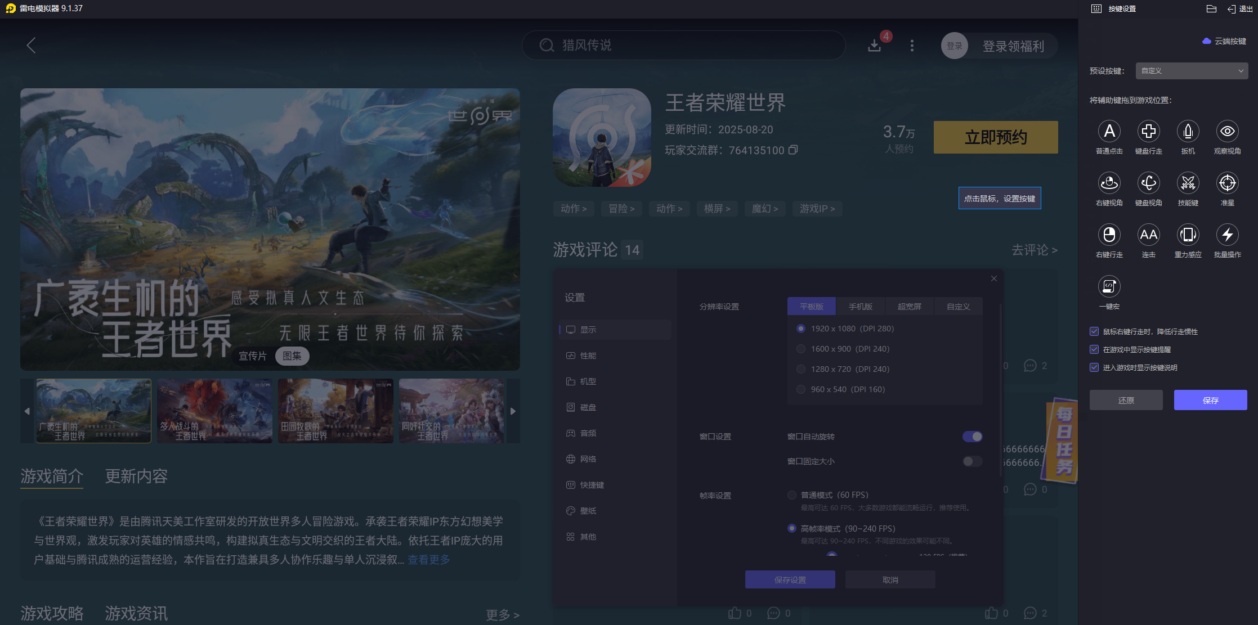Open the keymap folder icon in title bar
The height and width of the screenshot is (625, 1258).
click(1212, 9)
